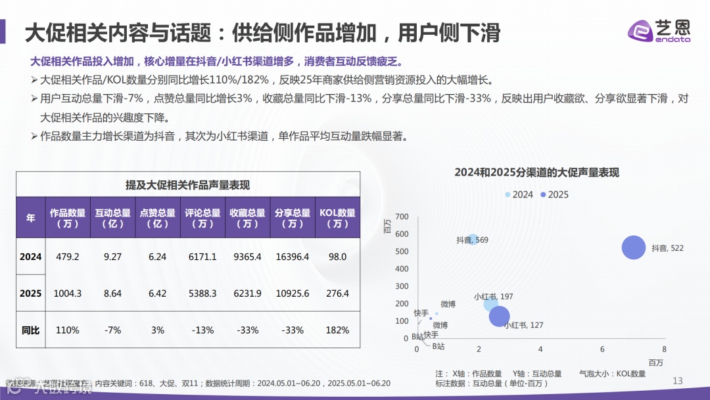Click the 2024 row label
The image size is (710, 400).
30,257
